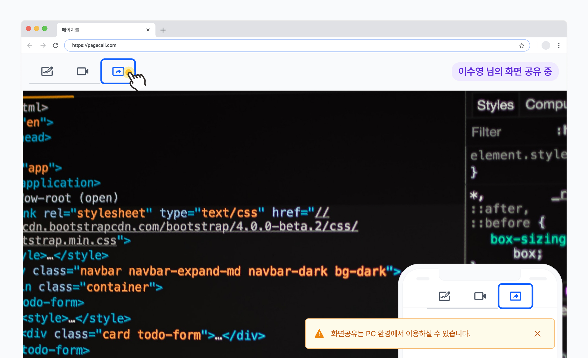This screenshot has width=588, height=358.
Task: Go back to previous page
Action: point(30,45)
